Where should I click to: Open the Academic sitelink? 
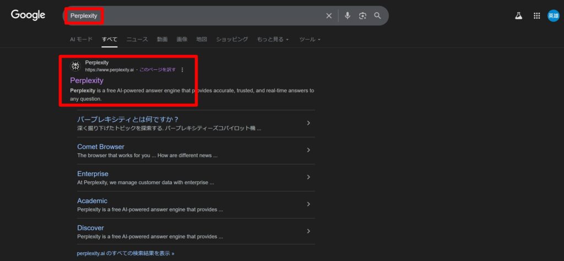point(93,201)
